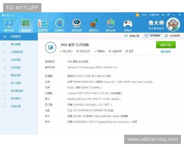Click the Nvidia GeForce GTX 1050 Ti value
Screen dimensions: 184x147
[x=94, y=99]
